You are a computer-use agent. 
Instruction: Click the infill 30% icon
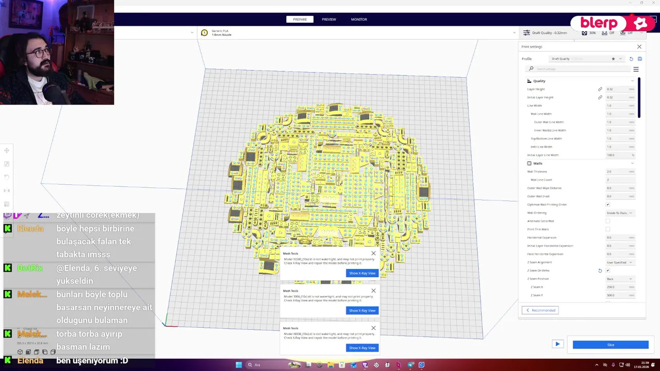click(584, 32)
